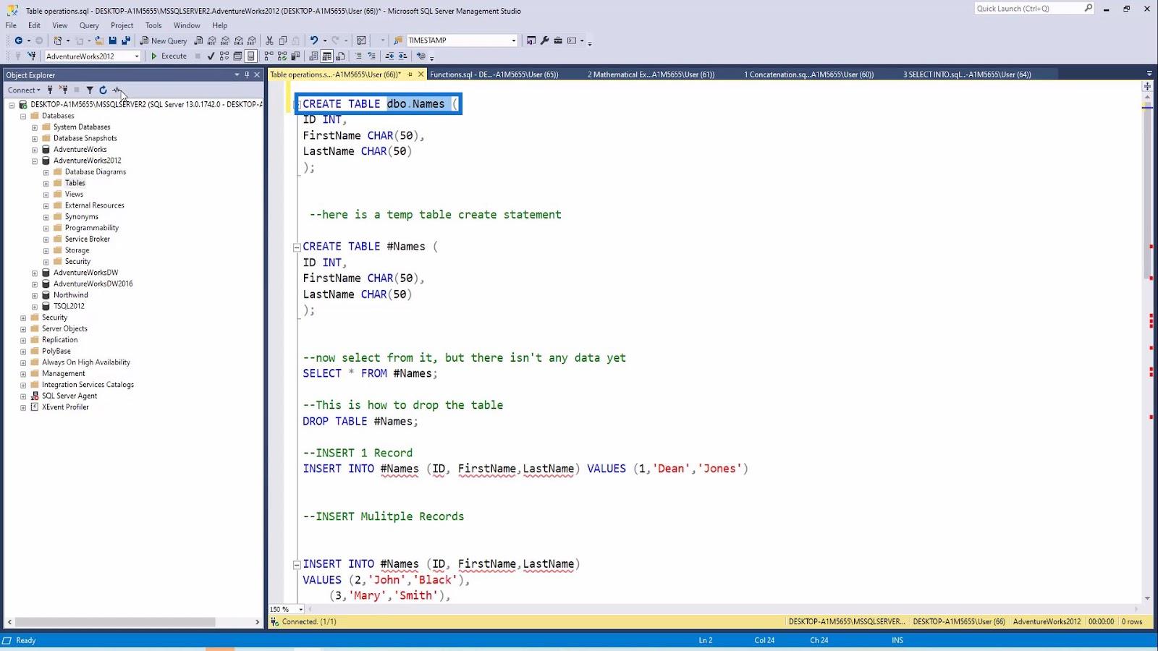Viewport: 1158px width, 651px height.
Task: Toggle Results to Text mode
Action: pyautogui.click(x=313, y=56)
